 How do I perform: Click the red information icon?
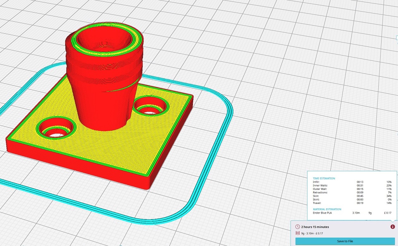[x=393, y=227]
